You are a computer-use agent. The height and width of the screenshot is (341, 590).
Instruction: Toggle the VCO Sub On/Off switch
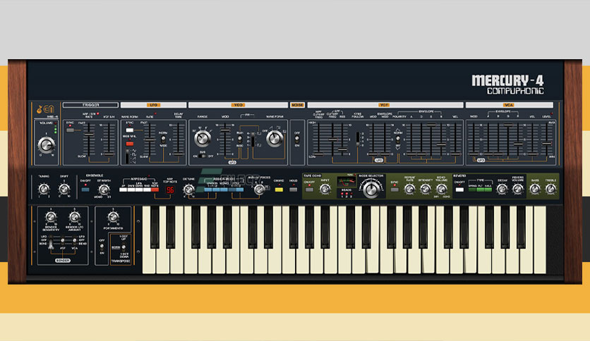(x=202, y=156)
